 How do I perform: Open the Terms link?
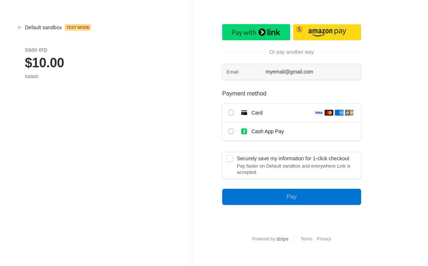coord(306,239)
